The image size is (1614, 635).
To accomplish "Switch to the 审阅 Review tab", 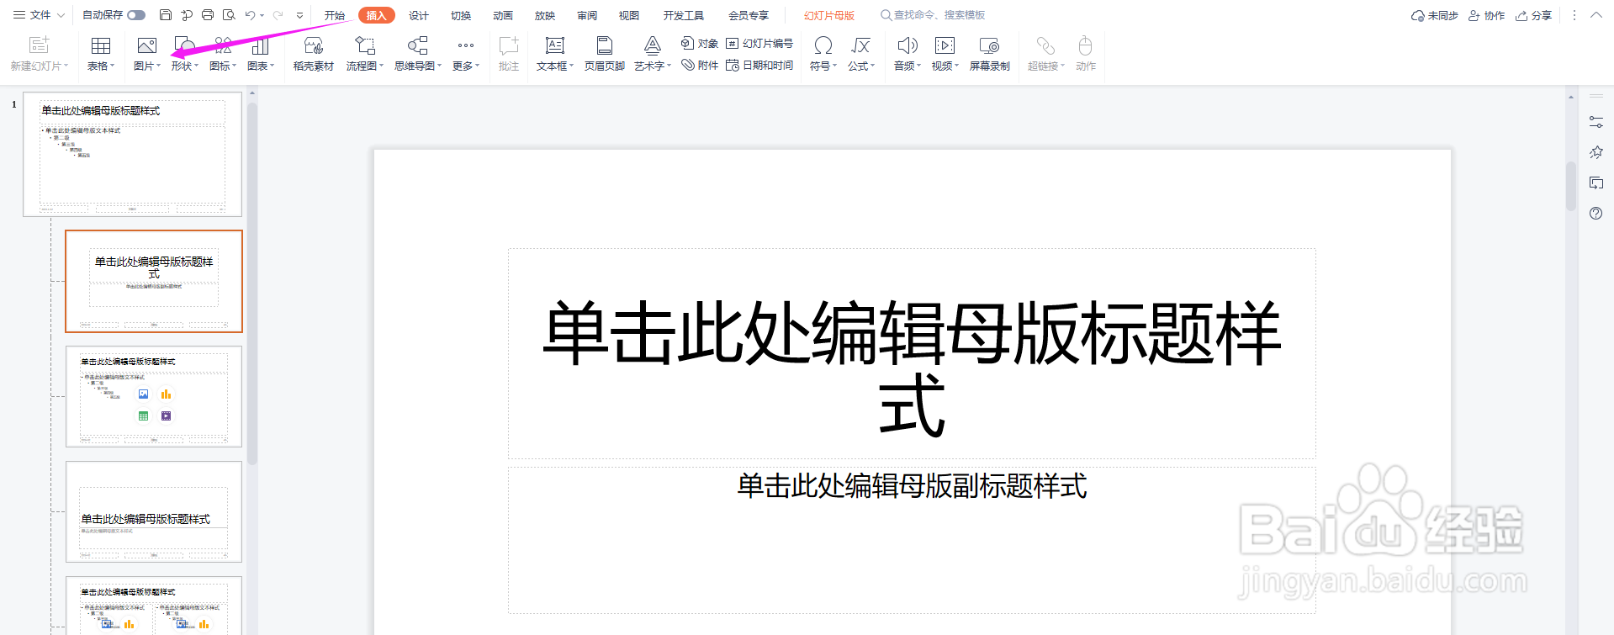I will pos(587,15).
